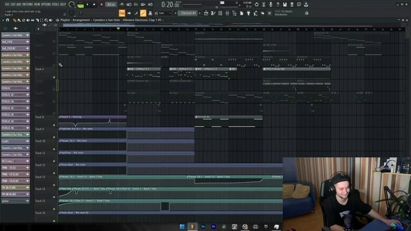Select the paint brush tool in the Playlist toolbar
This screenshot has height=231, width=411.
click(19, 20)
